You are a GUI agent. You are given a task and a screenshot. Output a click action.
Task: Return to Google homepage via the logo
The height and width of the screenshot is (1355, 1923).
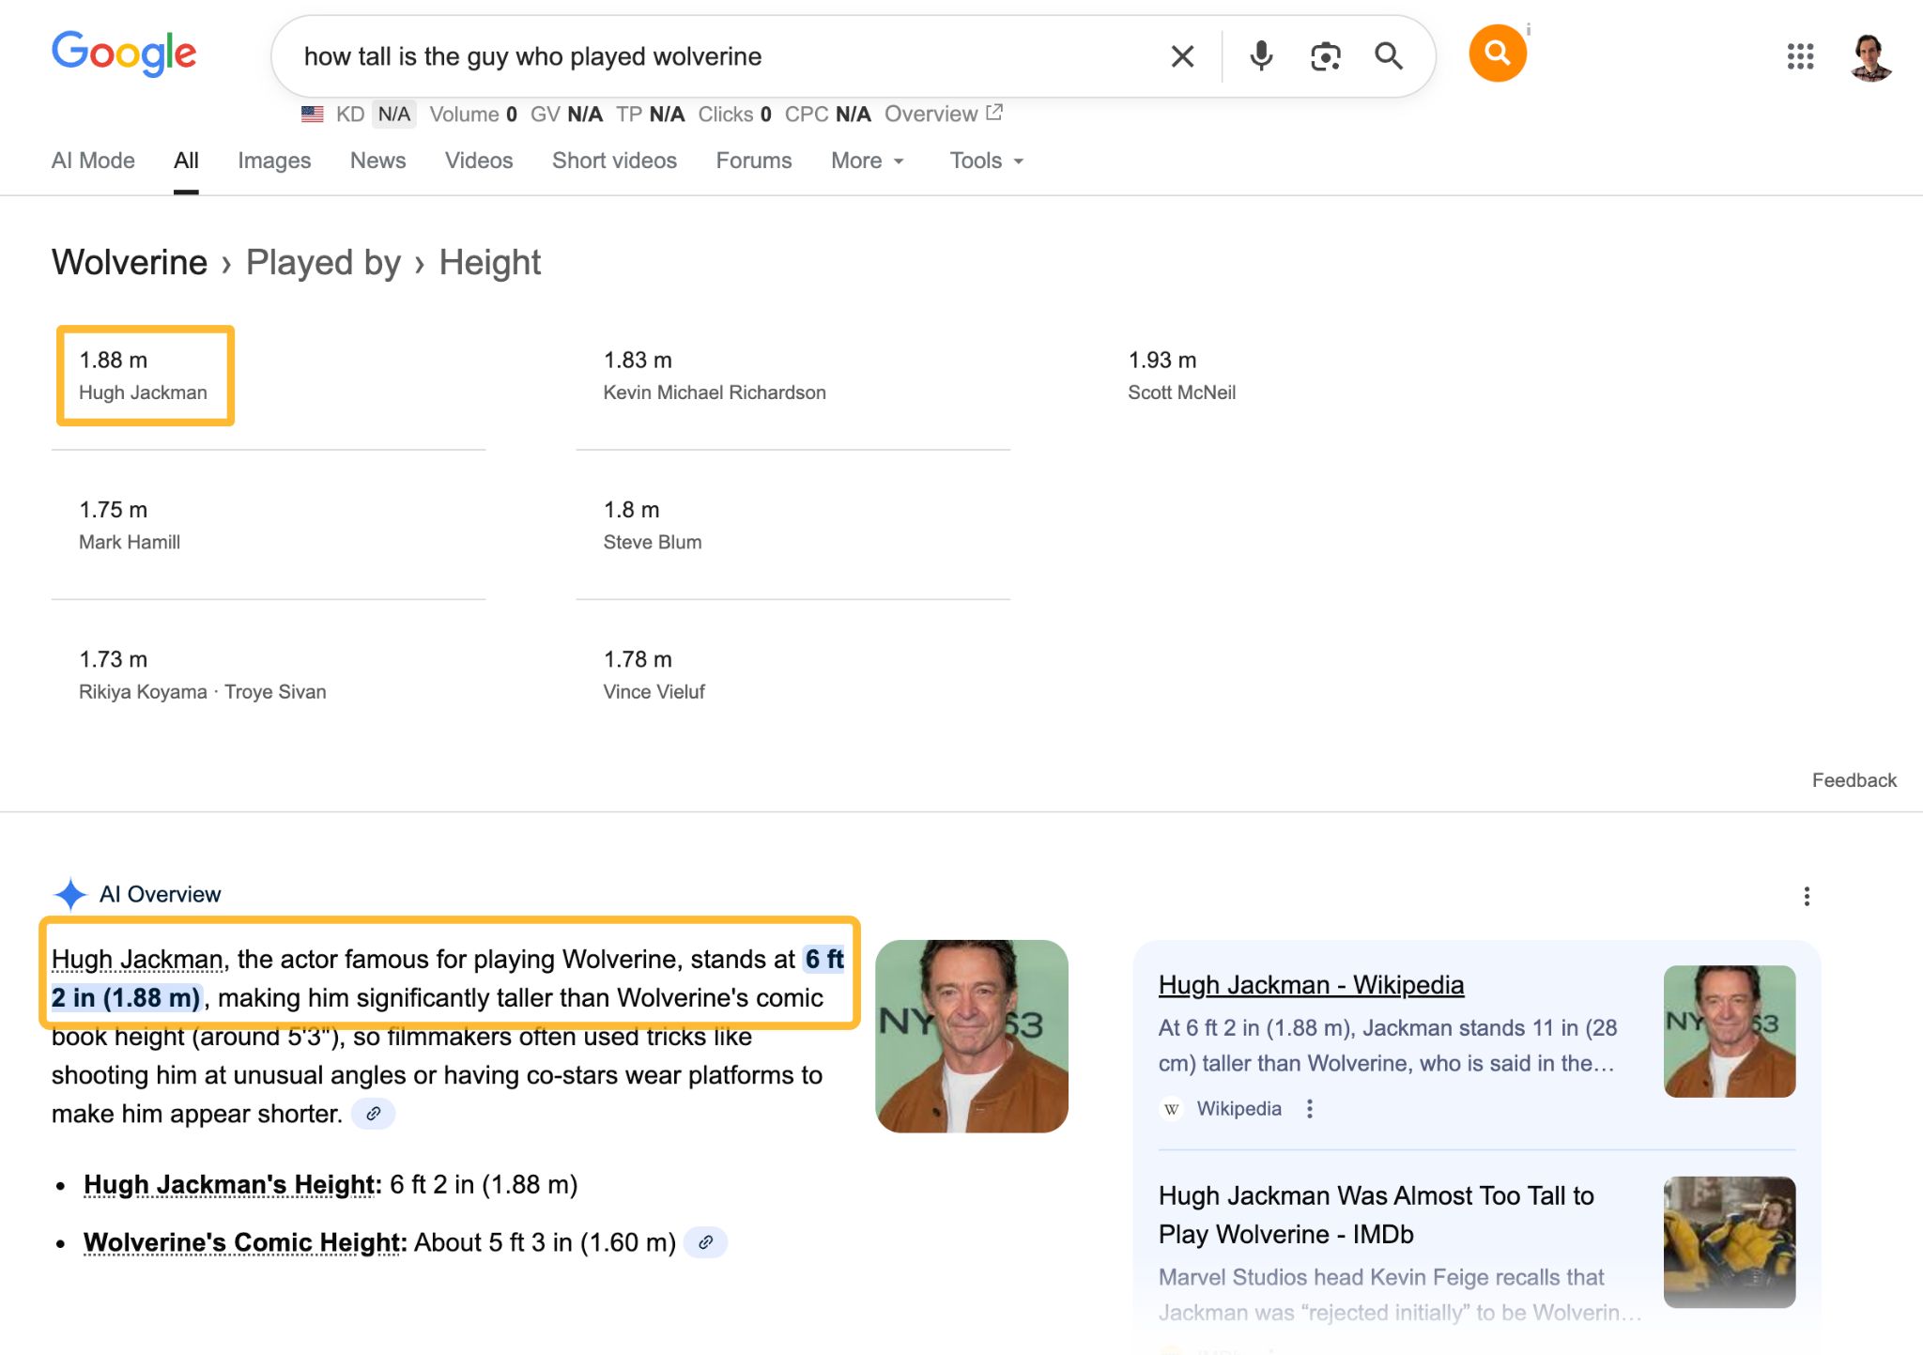(124, 54)
